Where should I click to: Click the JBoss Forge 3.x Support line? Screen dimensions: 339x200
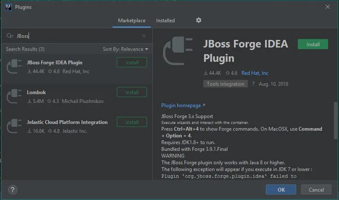(x=187, y=116)
